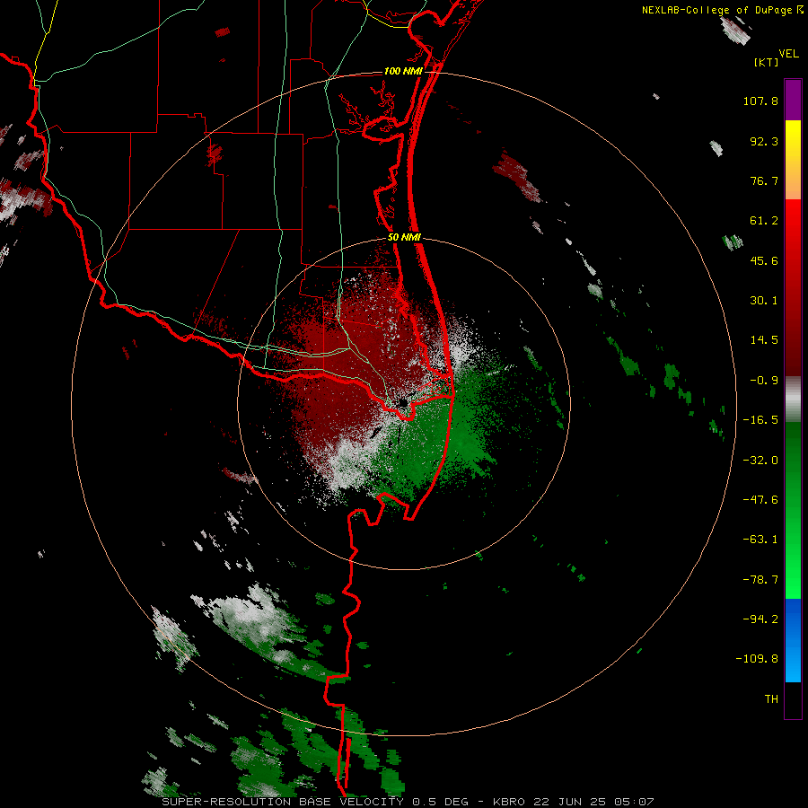Click the 50 NMI range ring label

click(404, 238)
